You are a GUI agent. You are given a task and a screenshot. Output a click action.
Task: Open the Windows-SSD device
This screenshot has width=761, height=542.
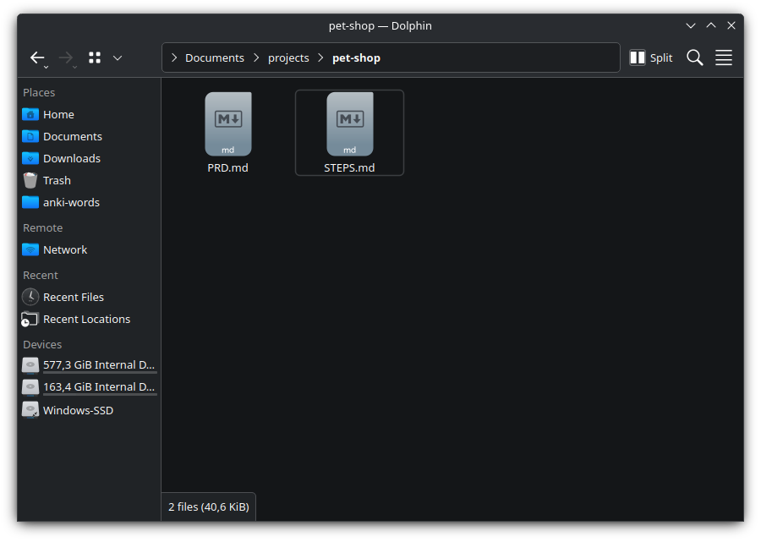coord(78,410)
